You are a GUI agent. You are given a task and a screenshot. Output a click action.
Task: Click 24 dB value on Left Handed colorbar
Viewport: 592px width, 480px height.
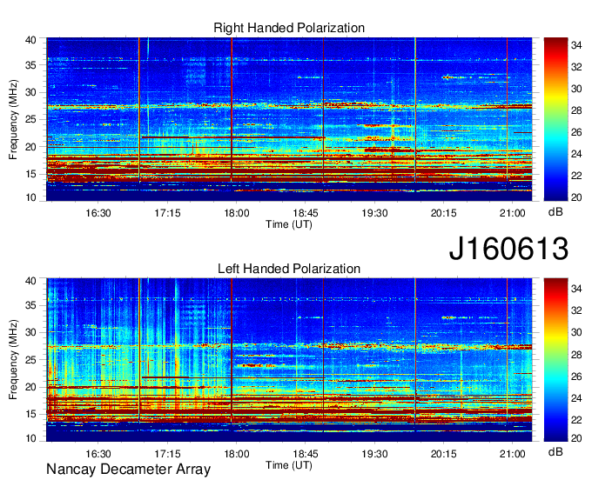tap(576, 398)
